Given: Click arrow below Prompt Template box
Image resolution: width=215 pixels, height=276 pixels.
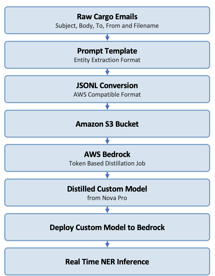Looking at the screenshot, I should 107,72.
